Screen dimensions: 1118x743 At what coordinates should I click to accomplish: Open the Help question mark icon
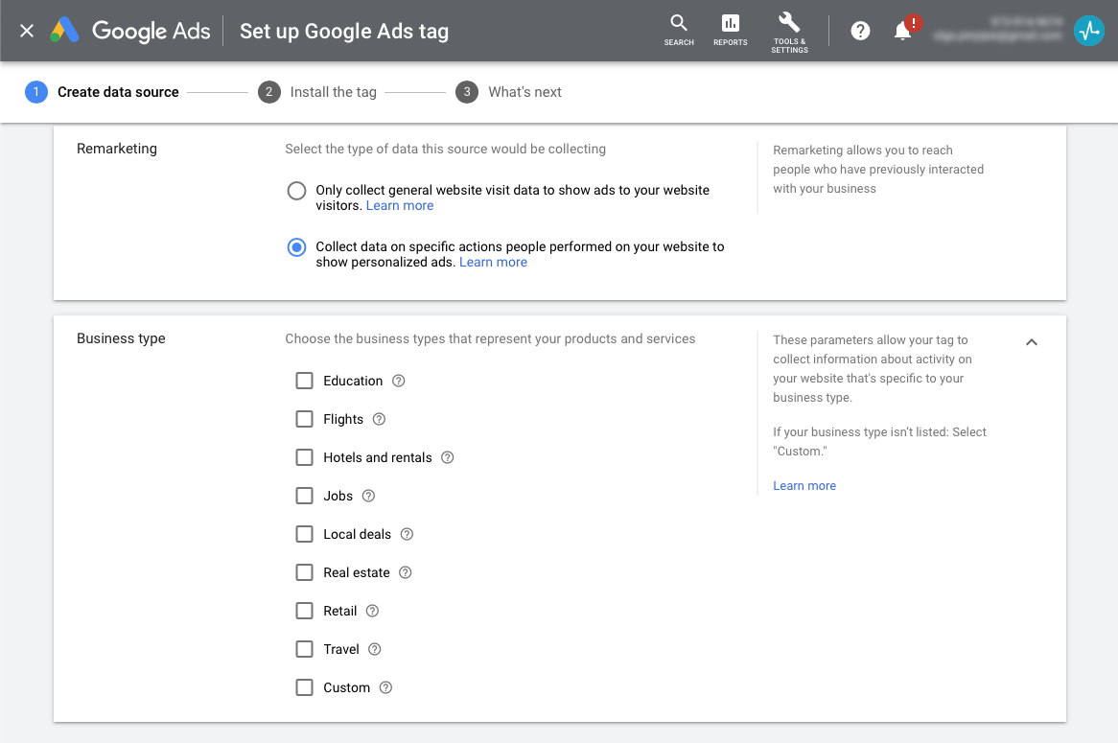(x=860, y=31)
